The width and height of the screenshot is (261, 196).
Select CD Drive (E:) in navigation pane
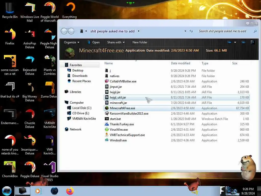(81, 113)
